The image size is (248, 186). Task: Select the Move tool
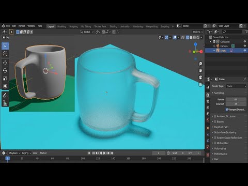(x=5, y=63)
